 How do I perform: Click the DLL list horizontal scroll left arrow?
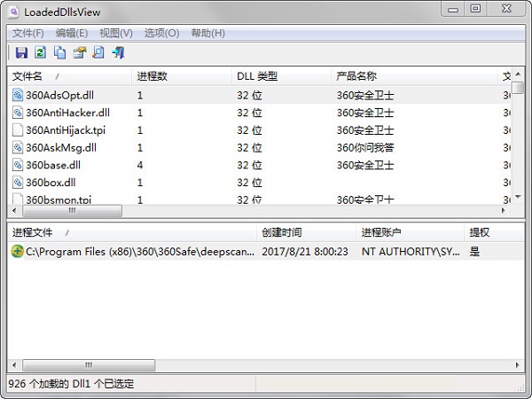pyautogui.click(x=14, y=211)
